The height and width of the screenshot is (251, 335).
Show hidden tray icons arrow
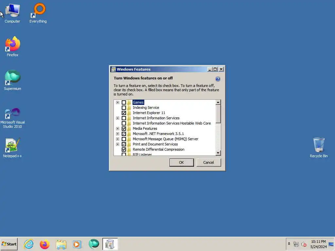[289, 244]
